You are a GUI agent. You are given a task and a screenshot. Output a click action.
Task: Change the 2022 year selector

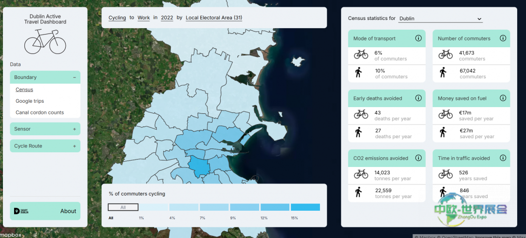167,18
